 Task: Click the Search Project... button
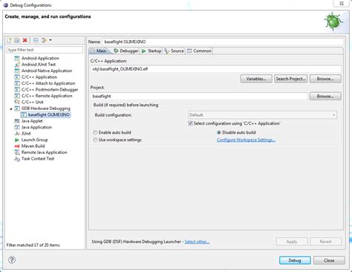(291, 79)
